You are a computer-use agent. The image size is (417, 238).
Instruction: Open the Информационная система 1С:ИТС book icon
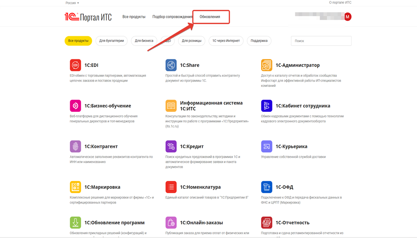(x=171, y=106)
